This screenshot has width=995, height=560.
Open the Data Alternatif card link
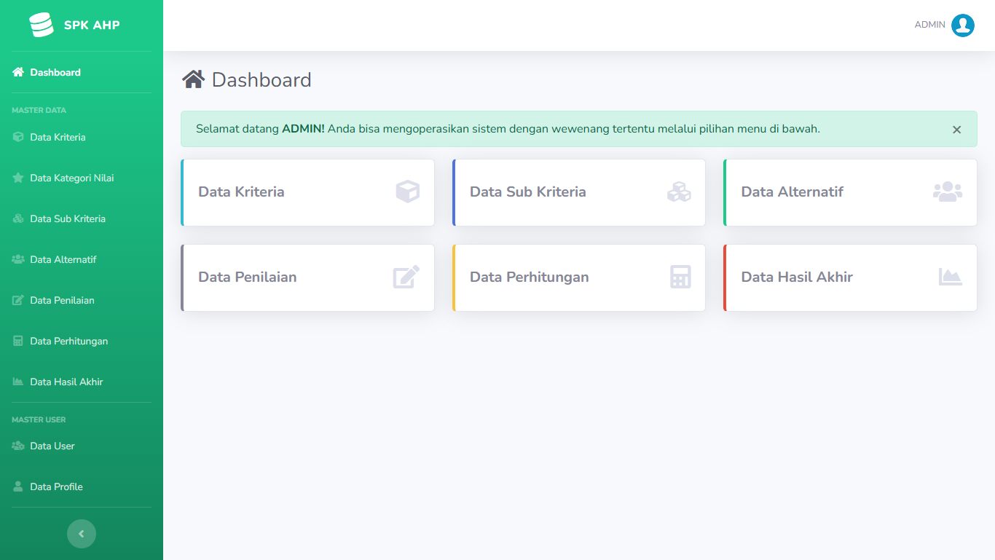tap(793, 192)
